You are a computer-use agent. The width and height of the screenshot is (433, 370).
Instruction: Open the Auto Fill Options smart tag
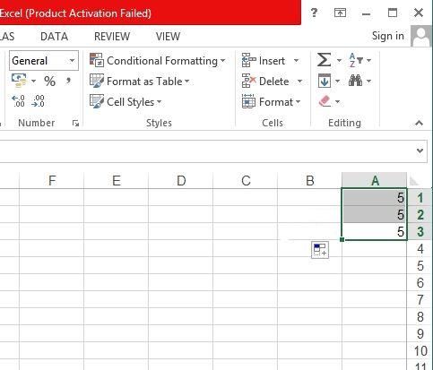(x=320, y=250)
